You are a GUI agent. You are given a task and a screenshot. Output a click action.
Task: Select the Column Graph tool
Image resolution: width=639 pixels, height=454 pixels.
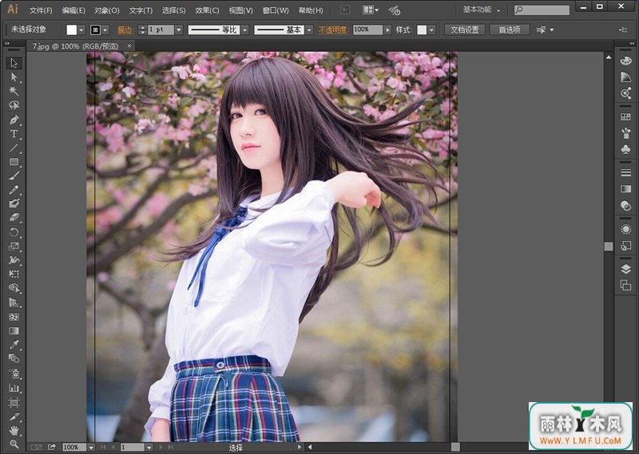pos(14,388)
